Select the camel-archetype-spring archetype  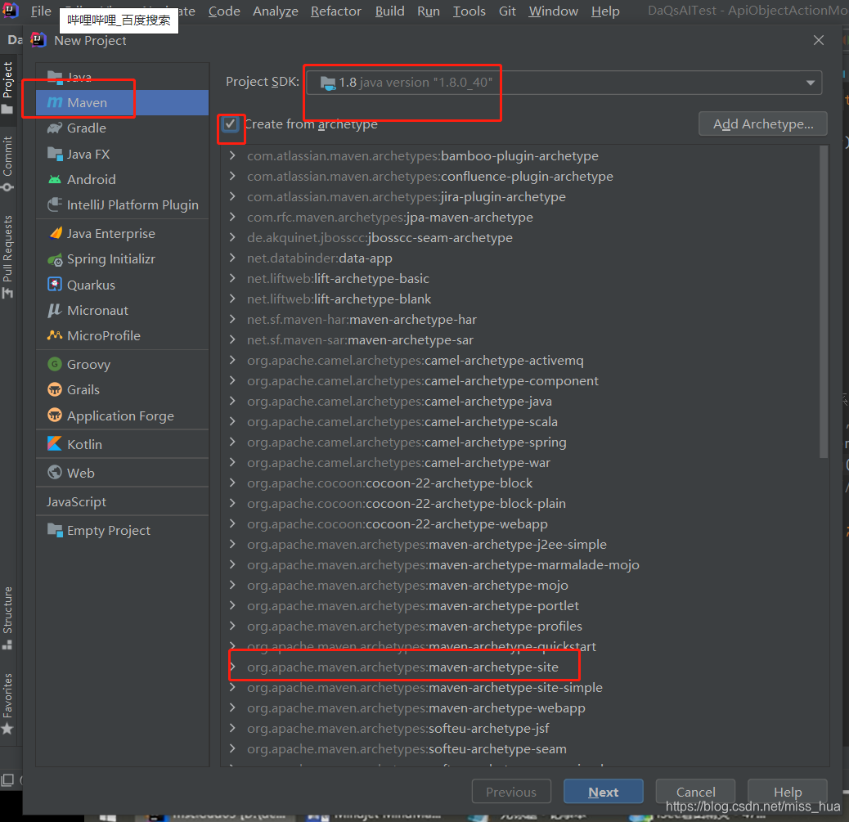click(407, 442)
